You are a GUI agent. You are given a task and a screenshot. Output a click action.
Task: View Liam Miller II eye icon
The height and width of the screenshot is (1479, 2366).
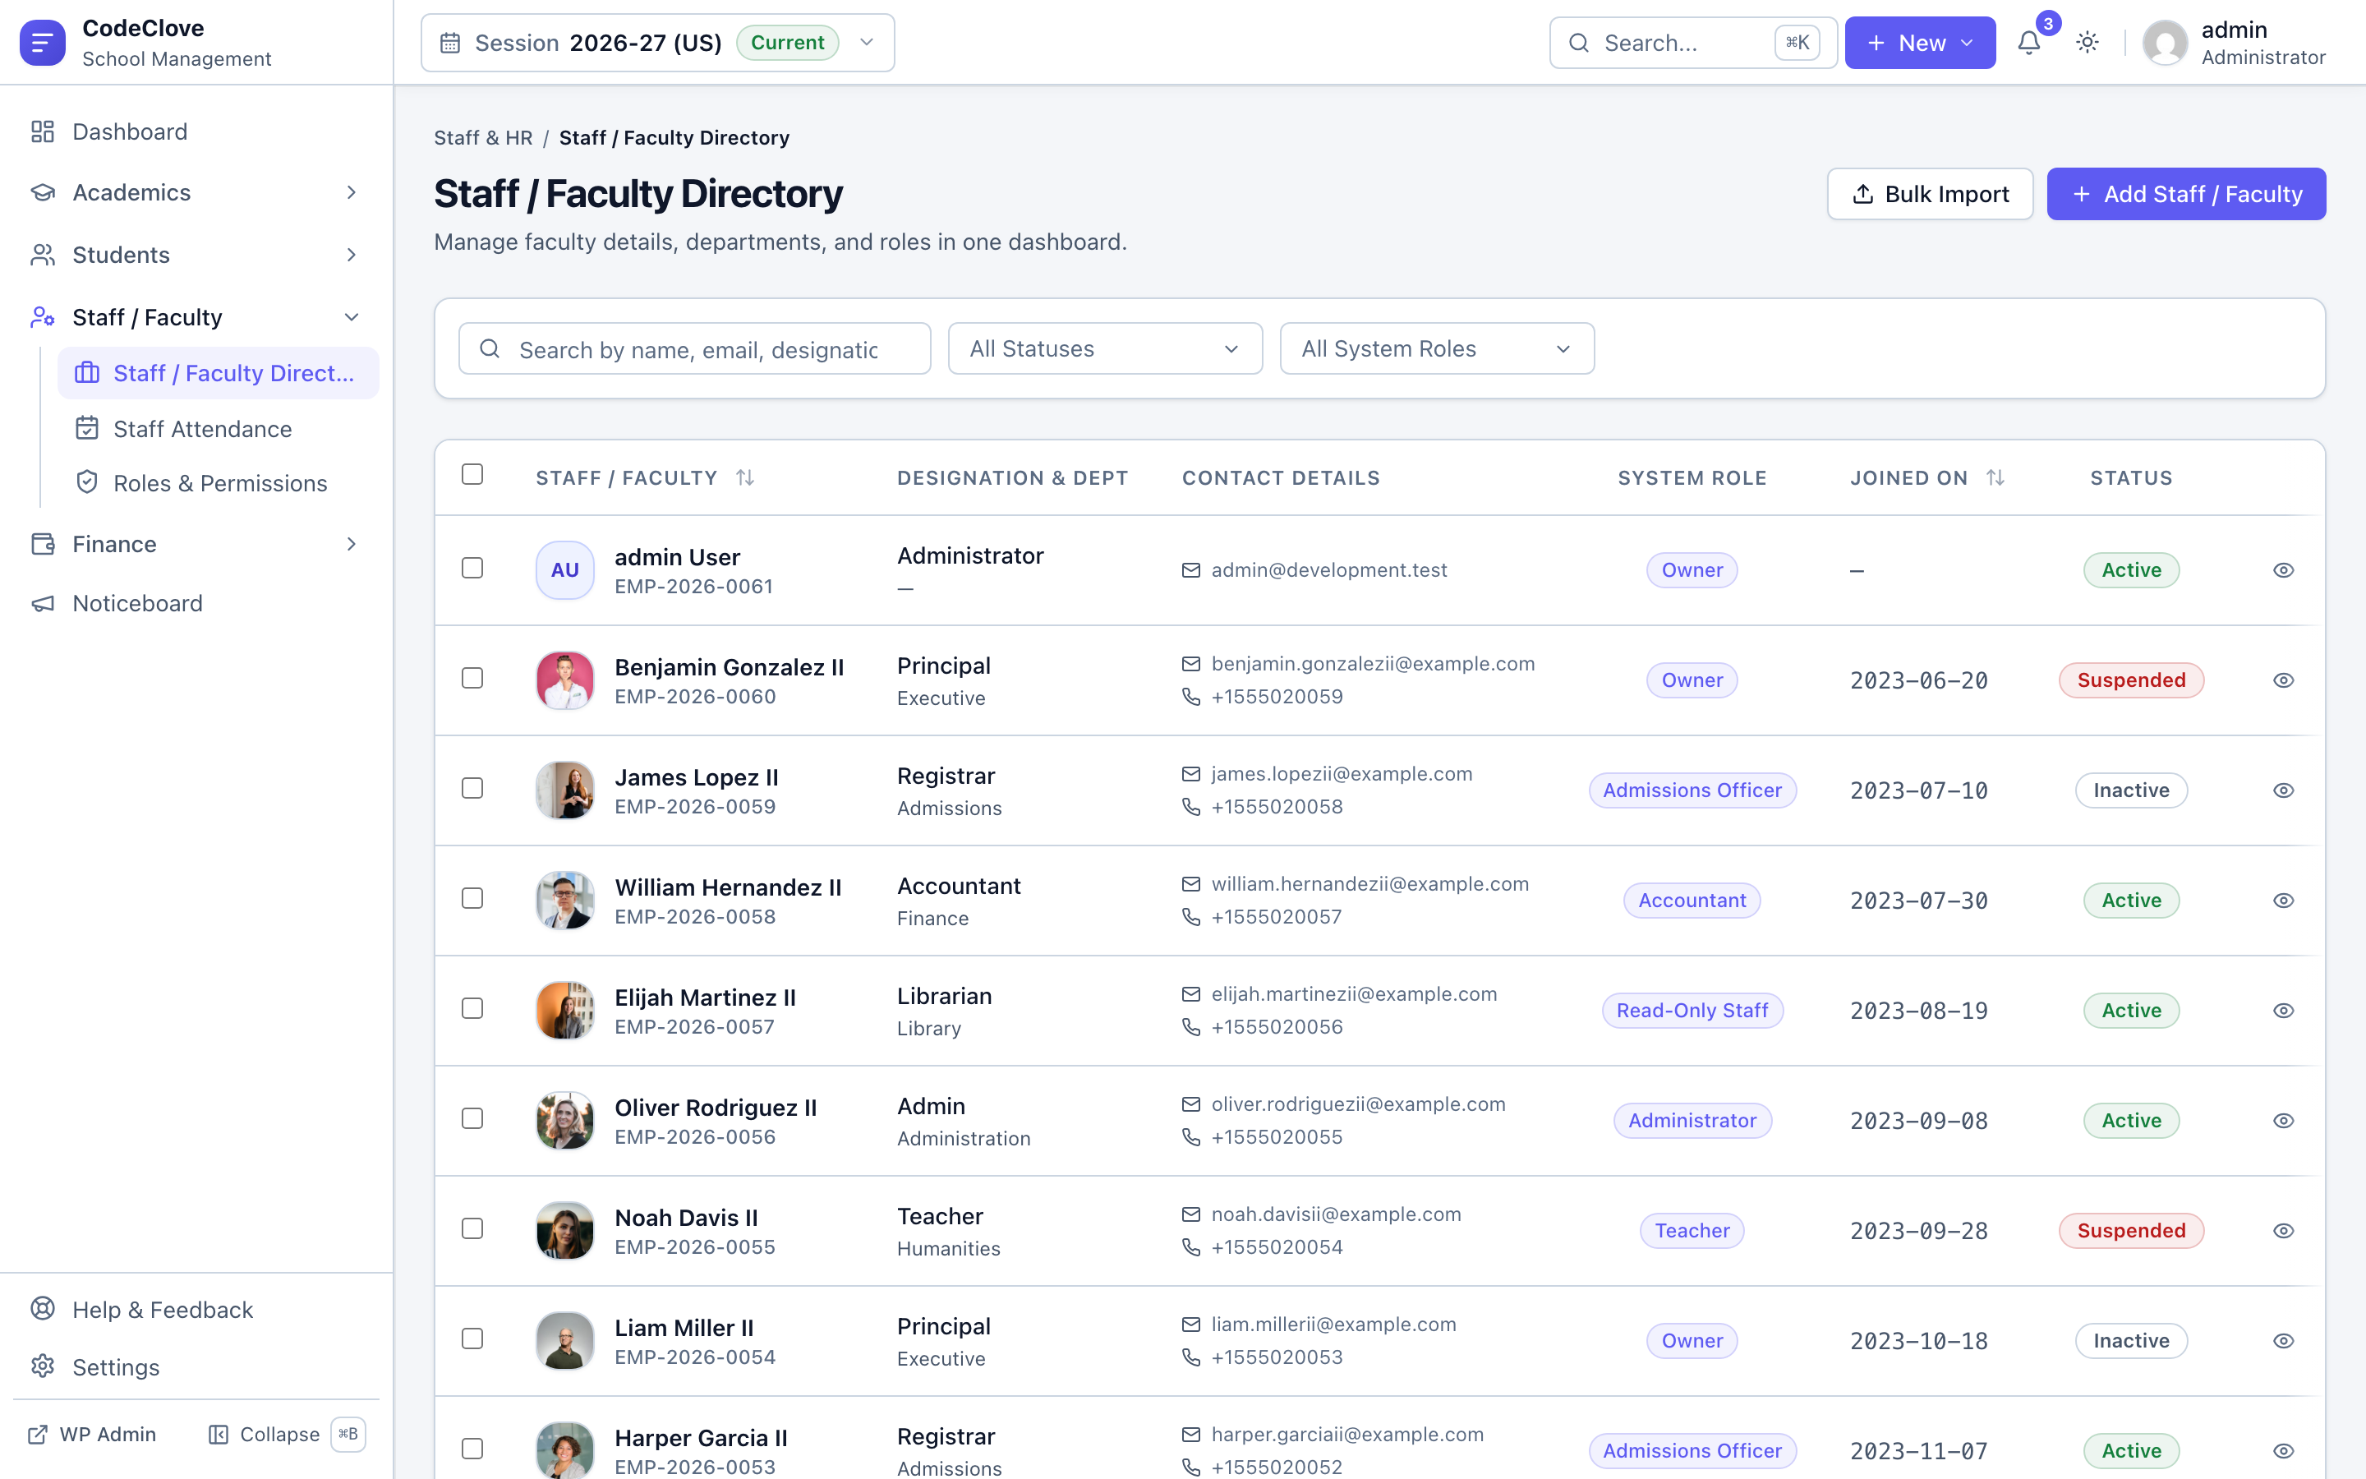pyautogui.click(x=2283, y=1341)
